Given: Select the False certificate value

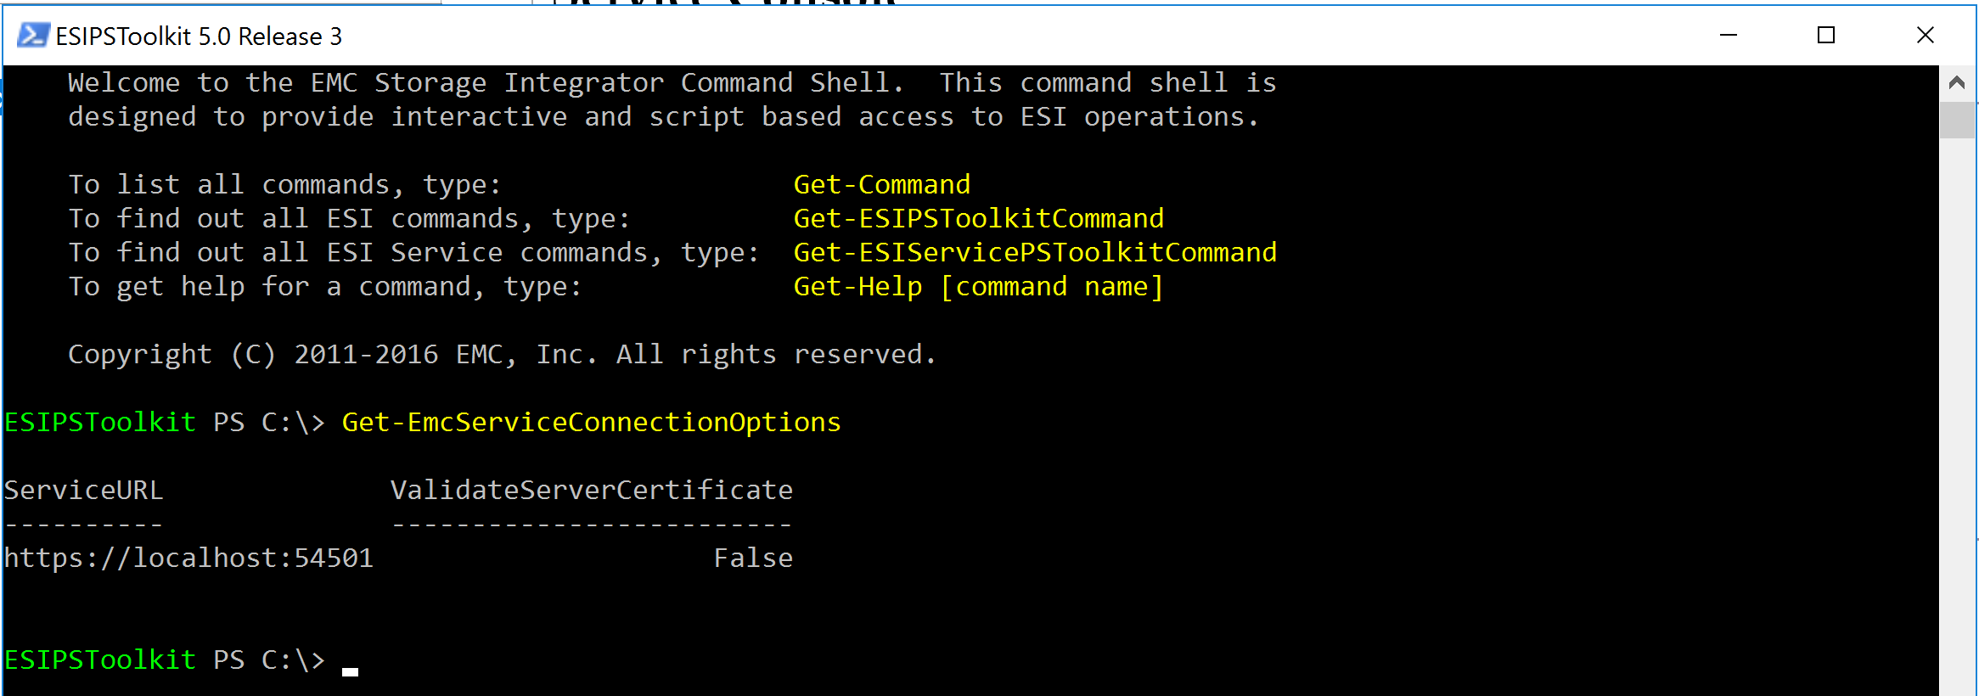Looking at the screenshot, I should pyautogui.click(x=752, y=558).
